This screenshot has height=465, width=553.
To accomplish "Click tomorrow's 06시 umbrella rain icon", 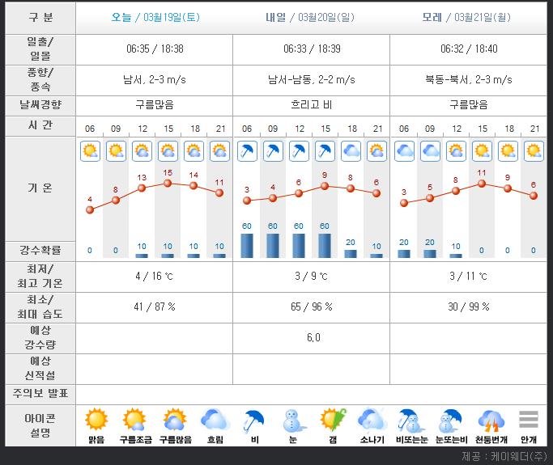I will [247, 150].
